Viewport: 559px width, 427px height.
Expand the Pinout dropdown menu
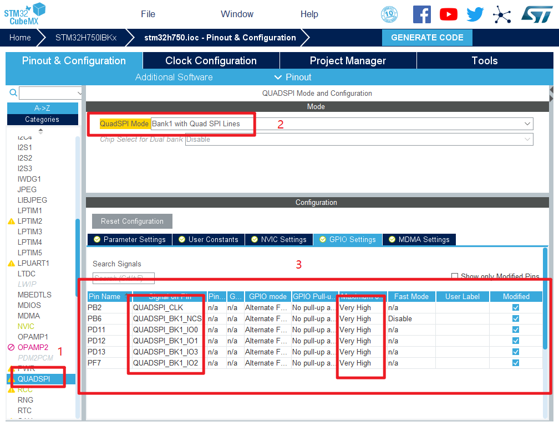point(293,77)
